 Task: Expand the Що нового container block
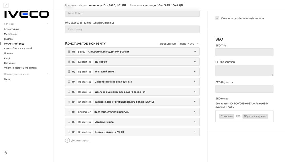195,62
